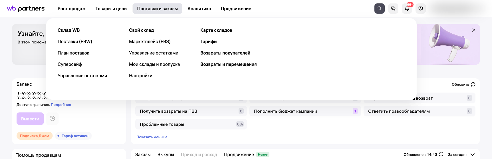Open Пополнить бюджет кампании task
The image size is (492, 159).
(x=305, y=111)
